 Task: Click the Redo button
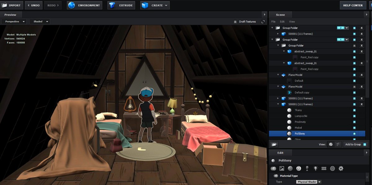pos(53,5)
